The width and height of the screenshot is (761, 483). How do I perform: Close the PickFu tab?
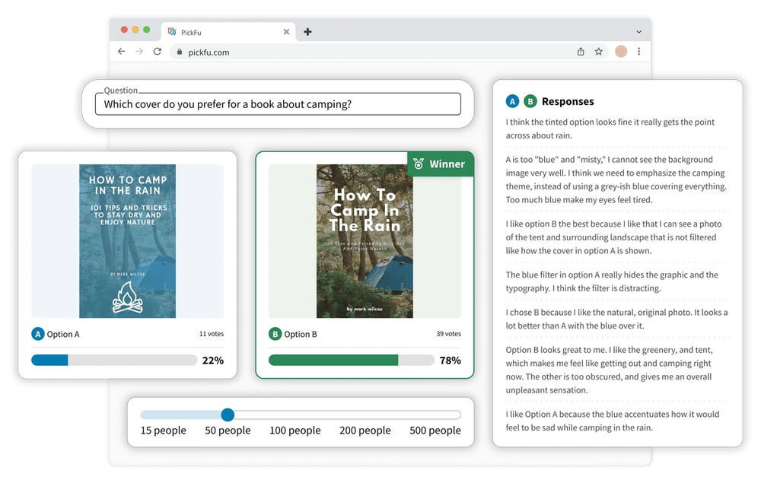pyautogui.click(x=286, y=32)
